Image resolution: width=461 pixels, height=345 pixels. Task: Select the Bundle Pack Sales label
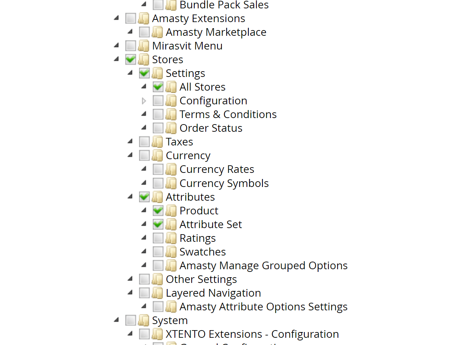pos(224,5)
